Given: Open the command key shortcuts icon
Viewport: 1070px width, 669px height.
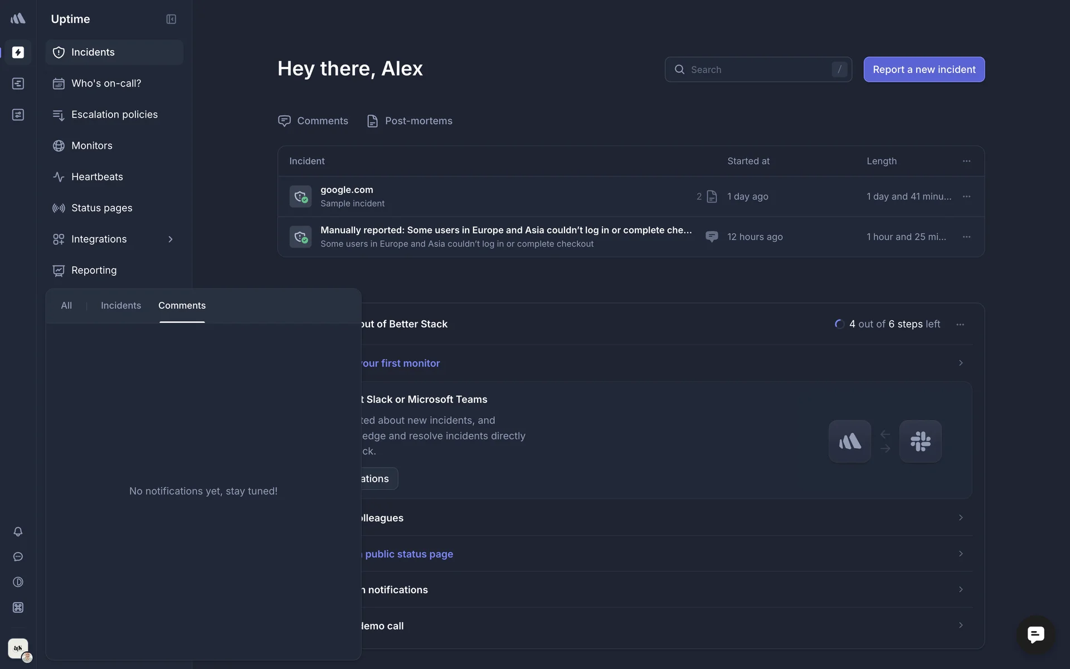Looking at the screenshot, I should [x=18, y=608].
